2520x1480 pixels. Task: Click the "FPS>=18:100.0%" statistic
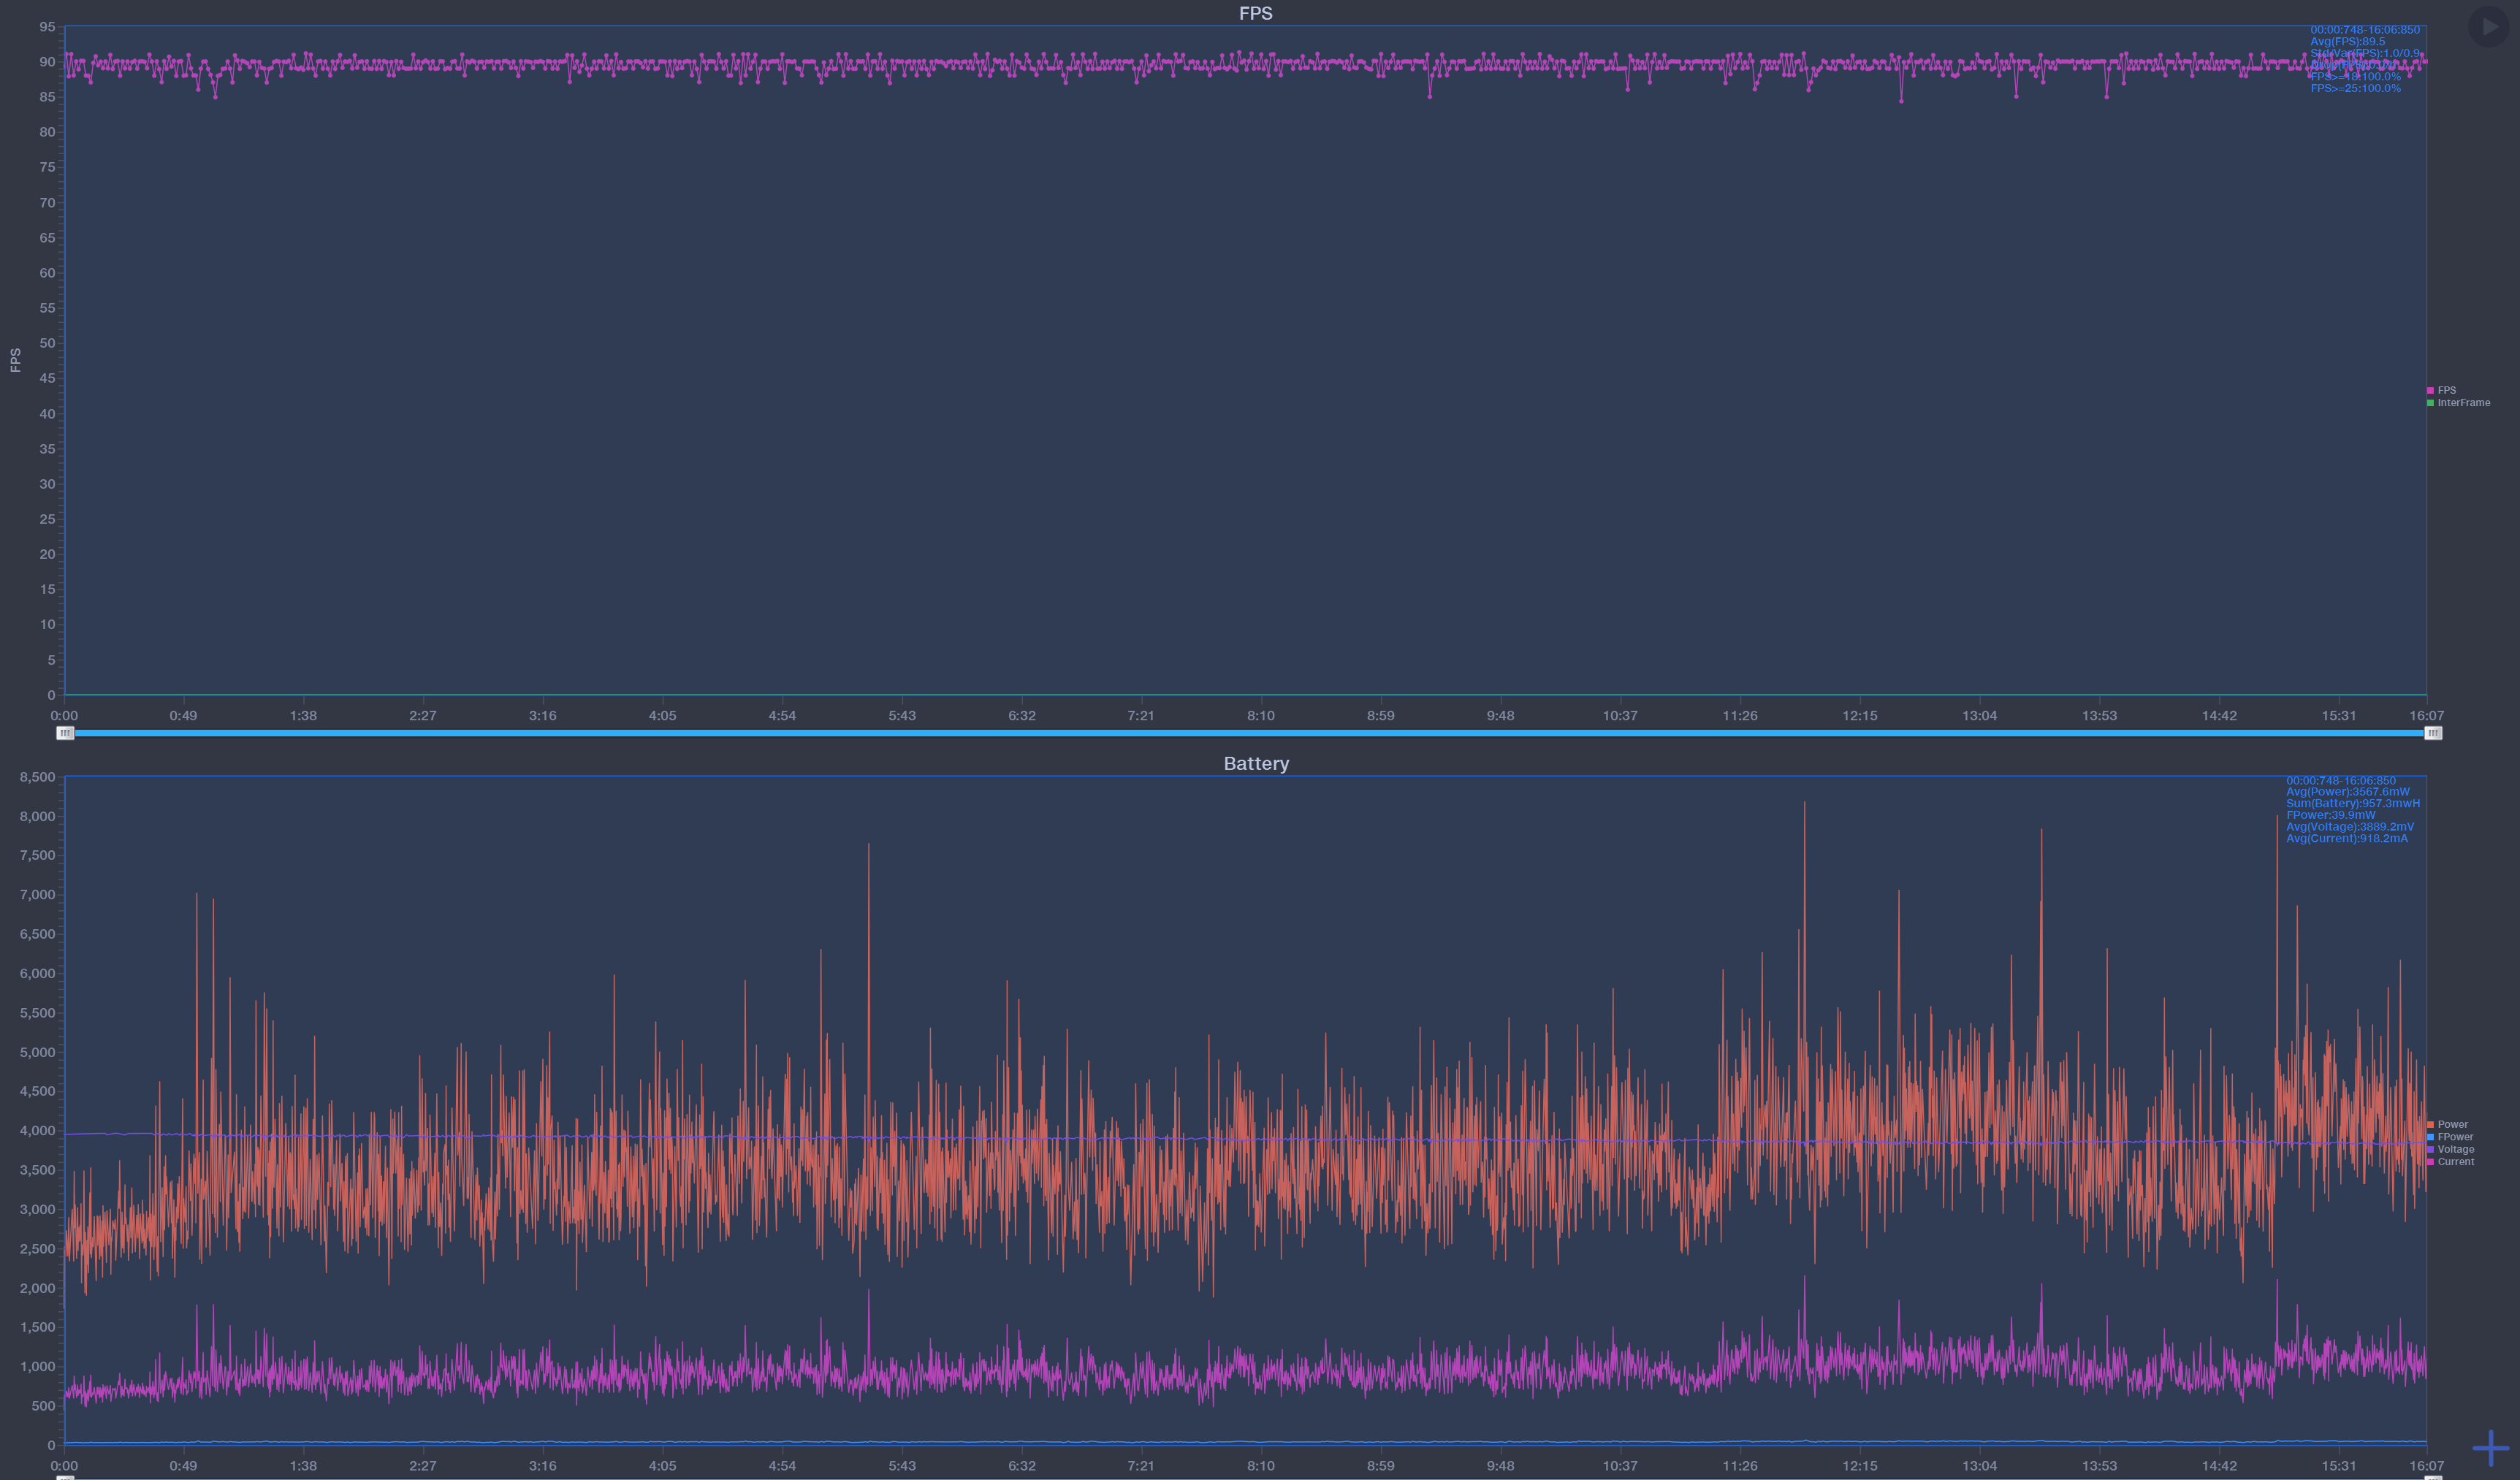[x=2355, y=77]
